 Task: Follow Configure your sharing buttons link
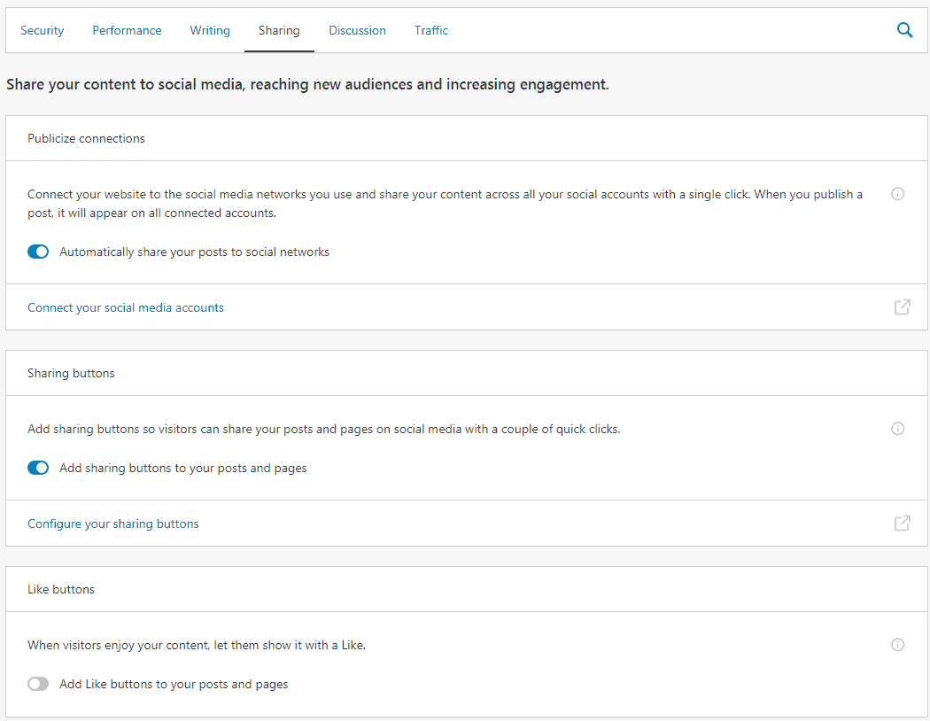[x=113, y=523]
